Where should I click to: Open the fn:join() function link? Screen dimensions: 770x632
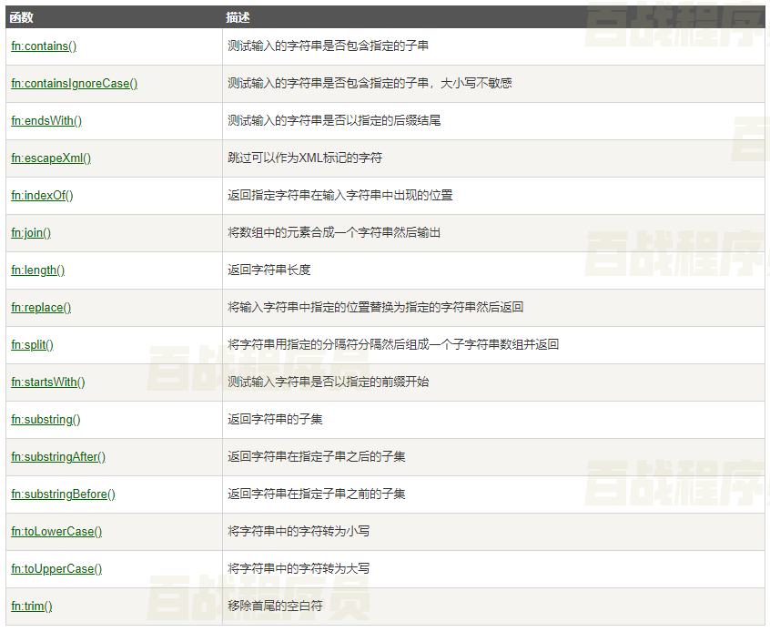click(30, 232)
